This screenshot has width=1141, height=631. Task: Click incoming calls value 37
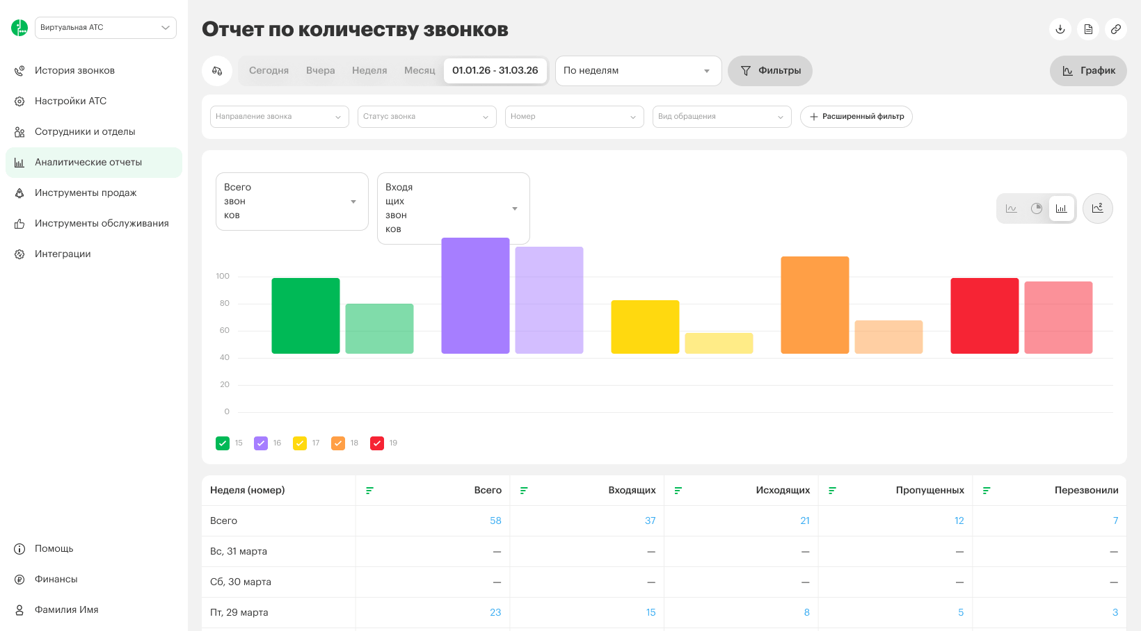[x=651, y=521]
